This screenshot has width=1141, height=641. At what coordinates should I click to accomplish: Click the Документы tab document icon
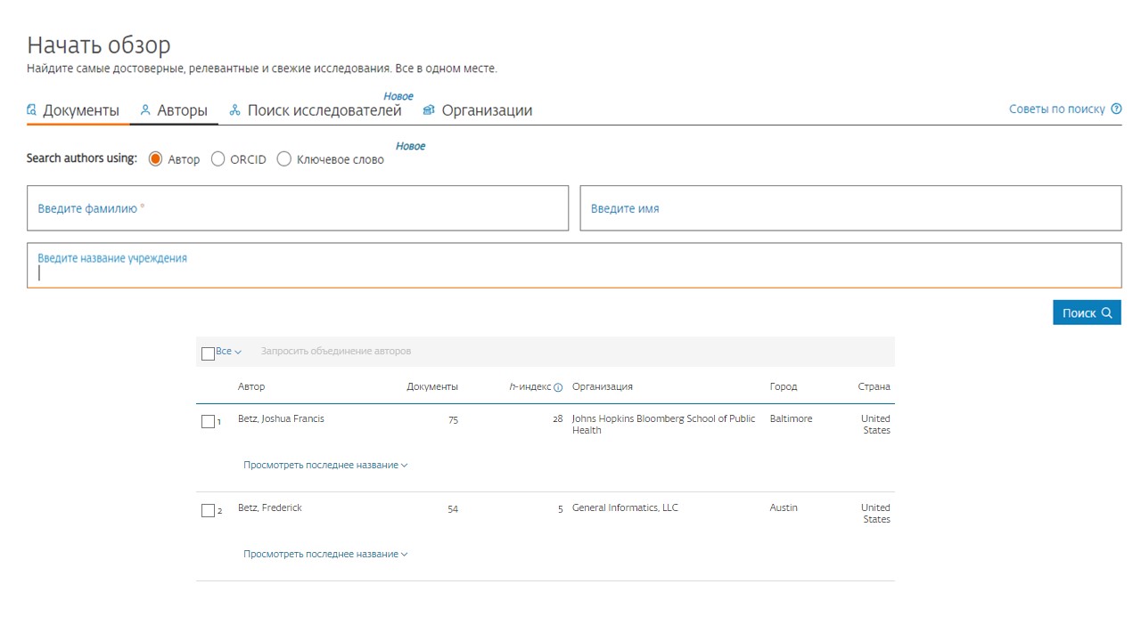tap(32, 110)
